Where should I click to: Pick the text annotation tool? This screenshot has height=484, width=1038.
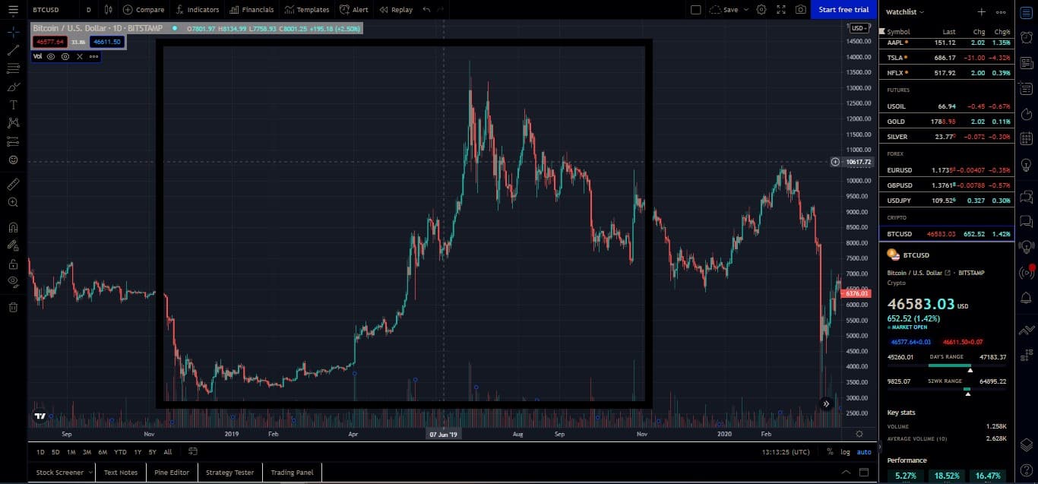pos(13,105)
